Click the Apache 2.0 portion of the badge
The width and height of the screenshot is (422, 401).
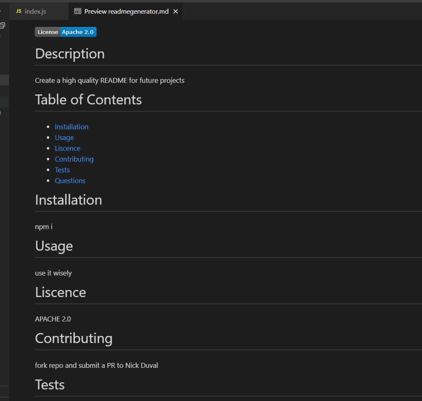(78, 32)
